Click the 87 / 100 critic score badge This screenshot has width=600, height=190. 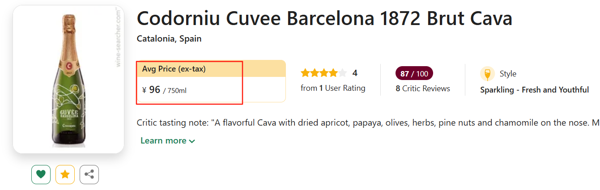pos(414,74)
